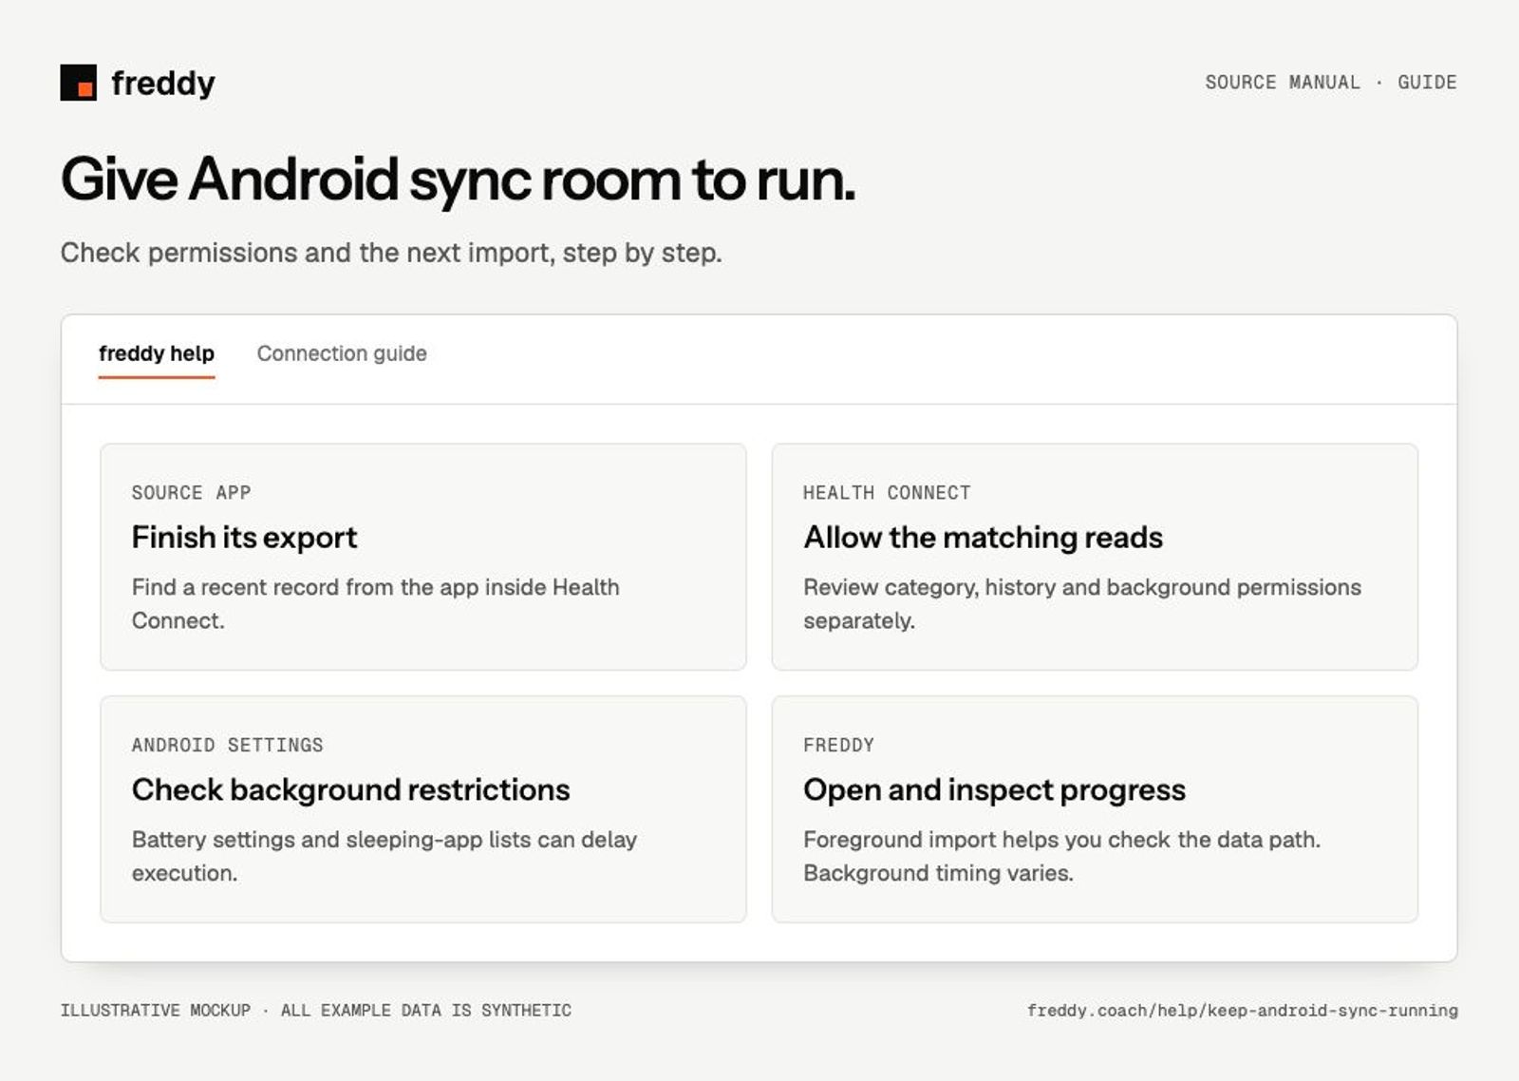This screenshot has width=1519, height=1081.
Task: Click the HEALTH CONNECT card label
Action: click(887, 492)
